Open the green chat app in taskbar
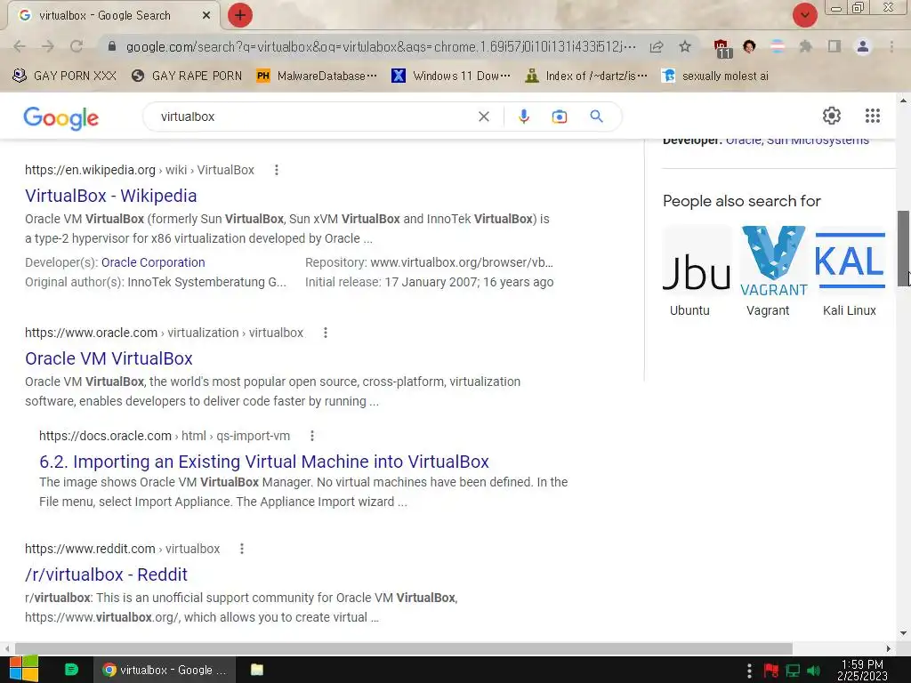This screenshot has height=683, width=911. (71, 670)
